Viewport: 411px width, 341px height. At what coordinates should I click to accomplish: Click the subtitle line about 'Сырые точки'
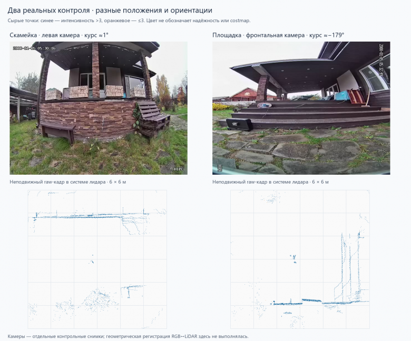(x=129, y=21)
